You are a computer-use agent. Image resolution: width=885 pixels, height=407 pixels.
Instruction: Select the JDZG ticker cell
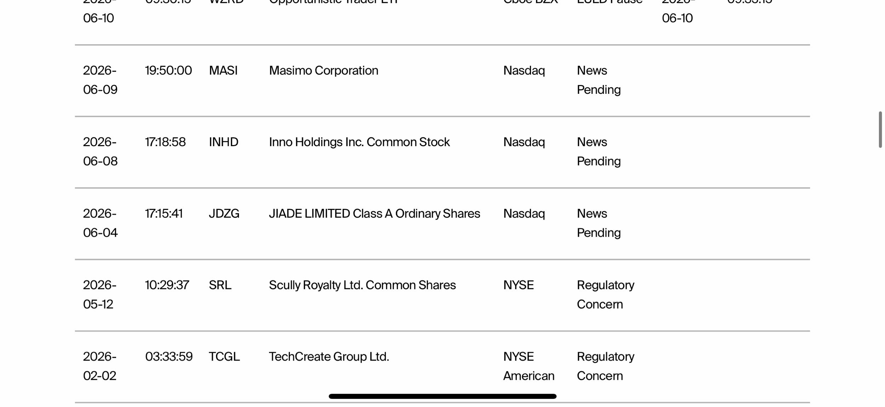click(224, 213)
